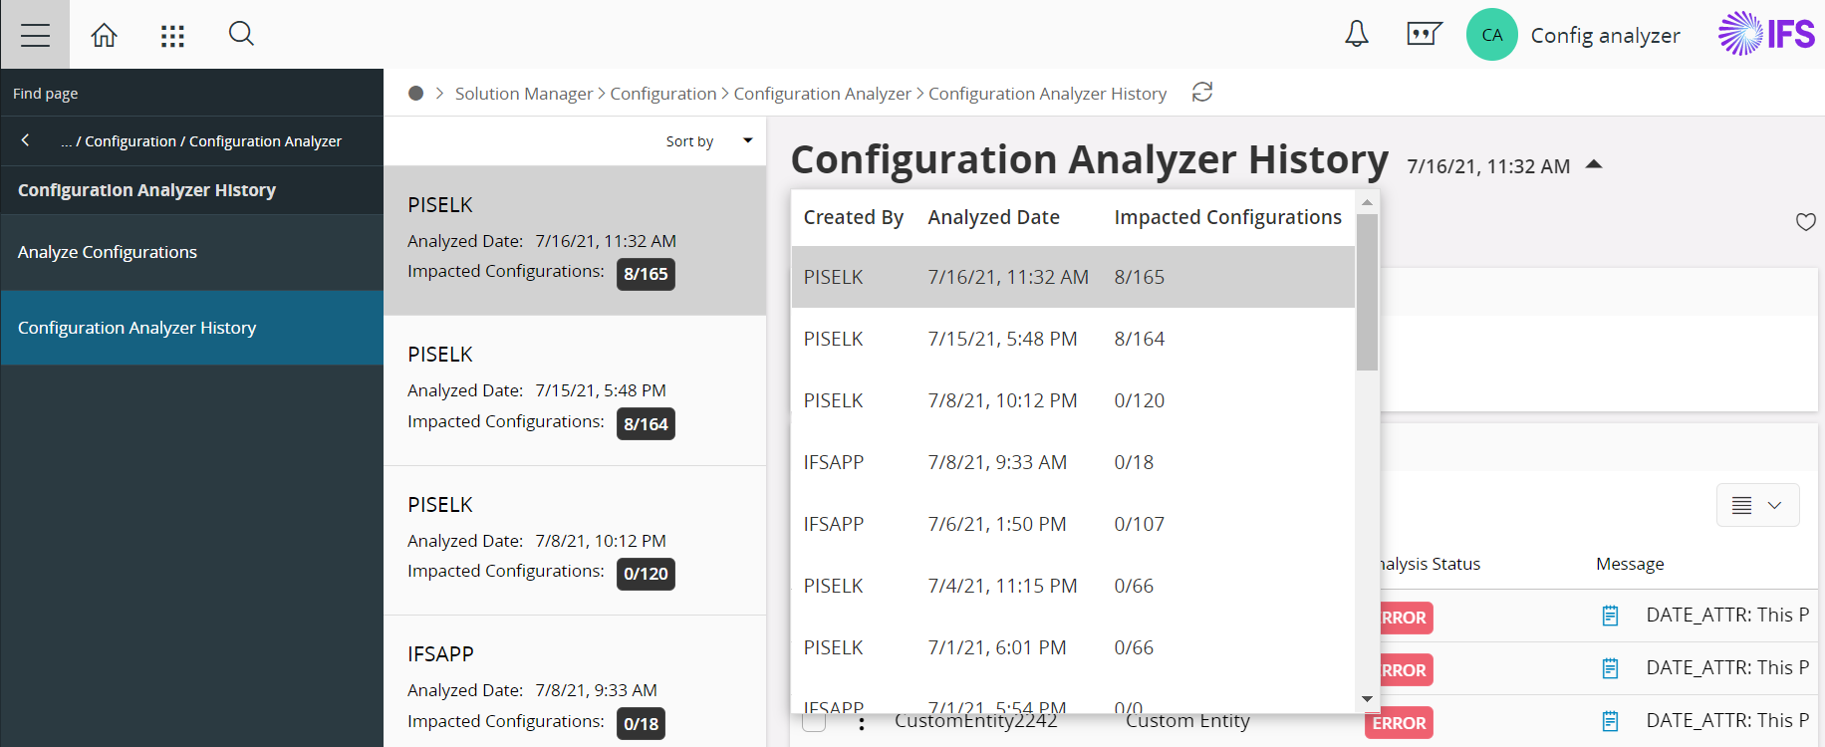Open Analyze Configurations in the sidebar
Viewport: 1825px width, 747px height.
pyautogui.click(x=108, y=252)
